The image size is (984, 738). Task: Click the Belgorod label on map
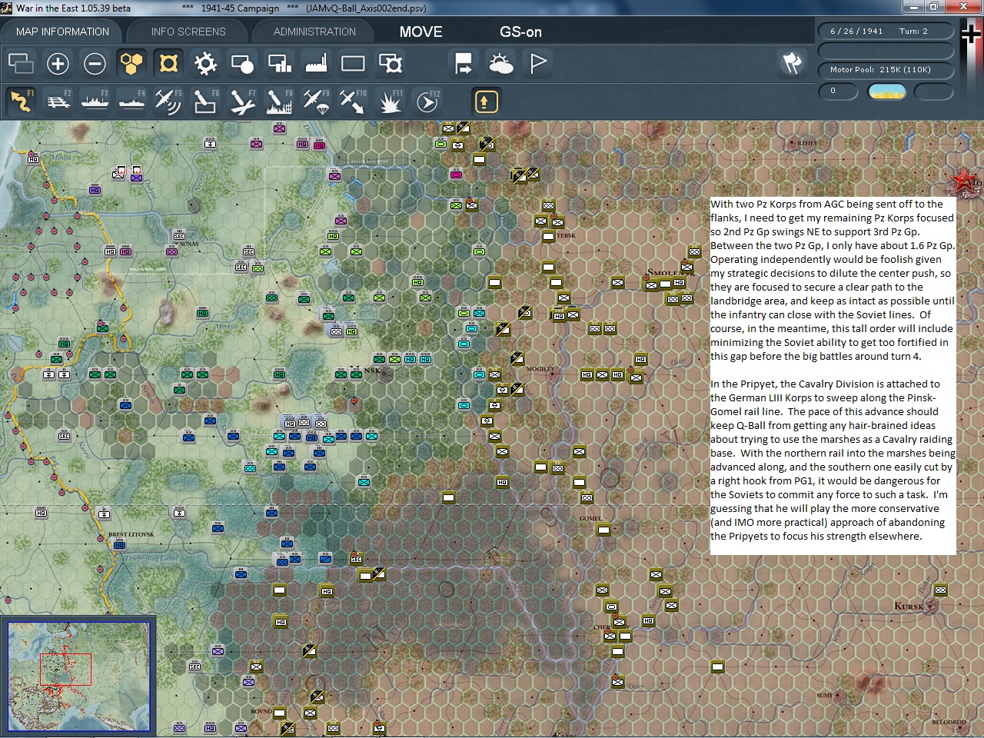[949, 722]
